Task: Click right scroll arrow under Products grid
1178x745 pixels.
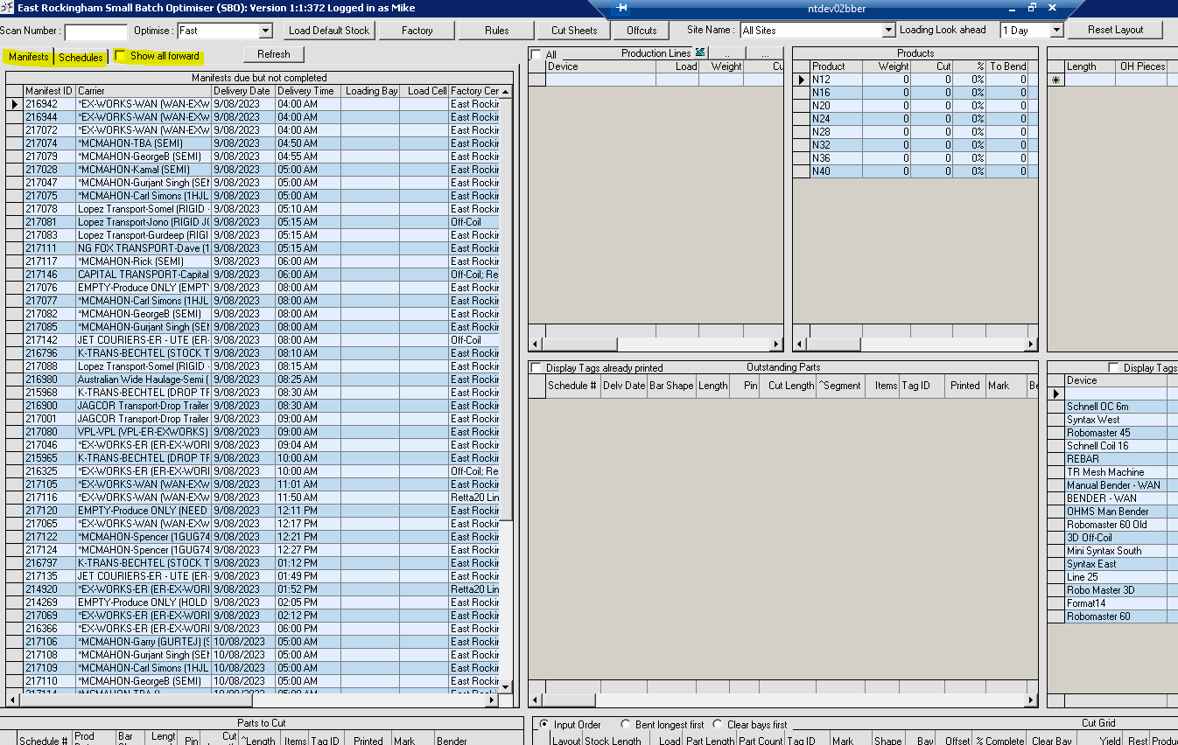Action: [x=1031, y=345]
